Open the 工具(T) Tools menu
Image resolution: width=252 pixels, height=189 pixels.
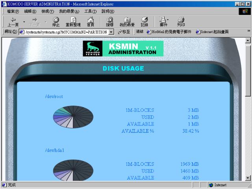click(91, 11)
